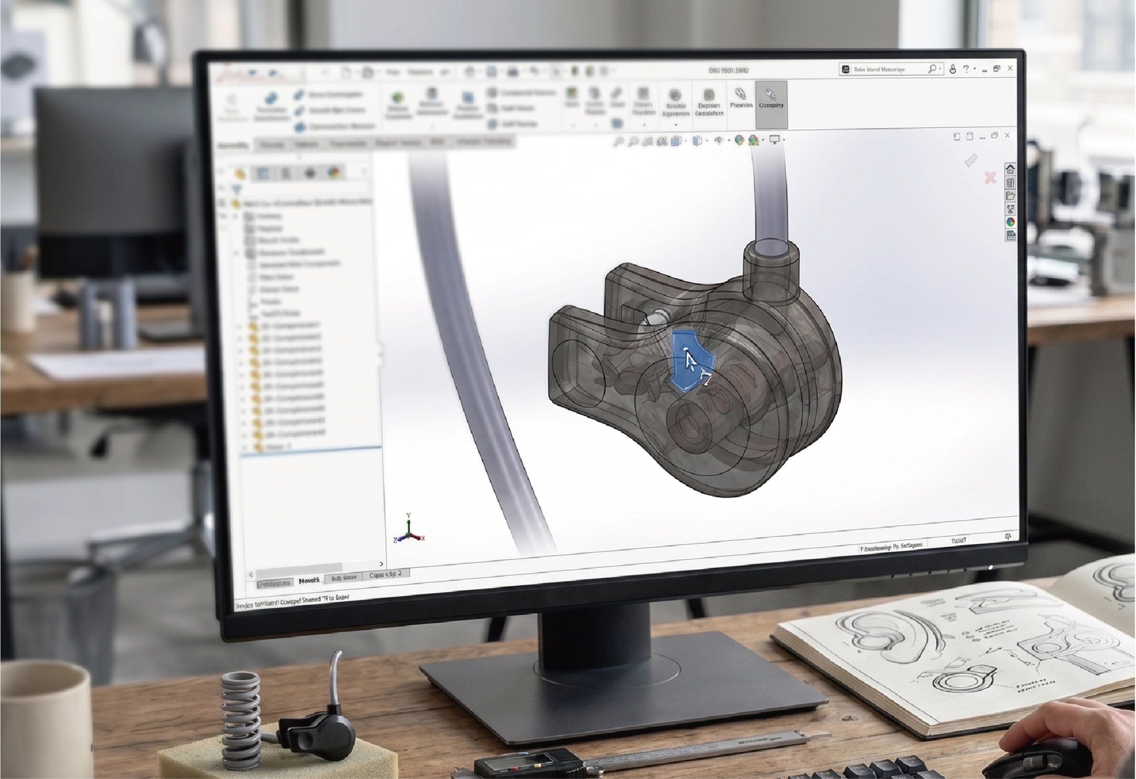Image resolution: width=1136 pixels, height=779 pixels.
Task: Open the Design Library task pane tab
Action: click(x=1010, y=183)
